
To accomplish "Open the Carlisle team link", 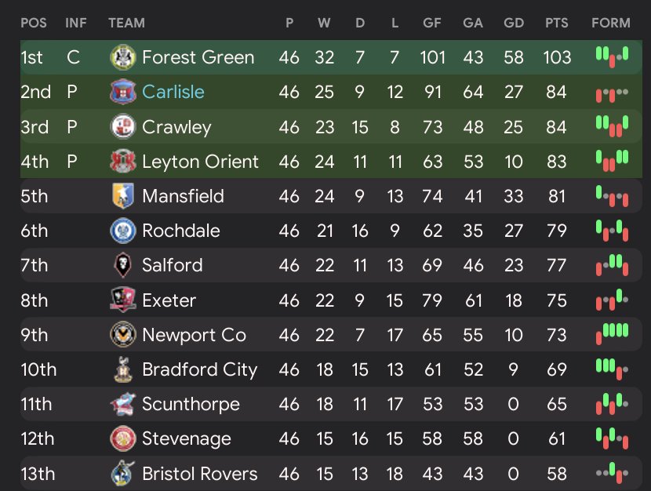I will [173, 92].
